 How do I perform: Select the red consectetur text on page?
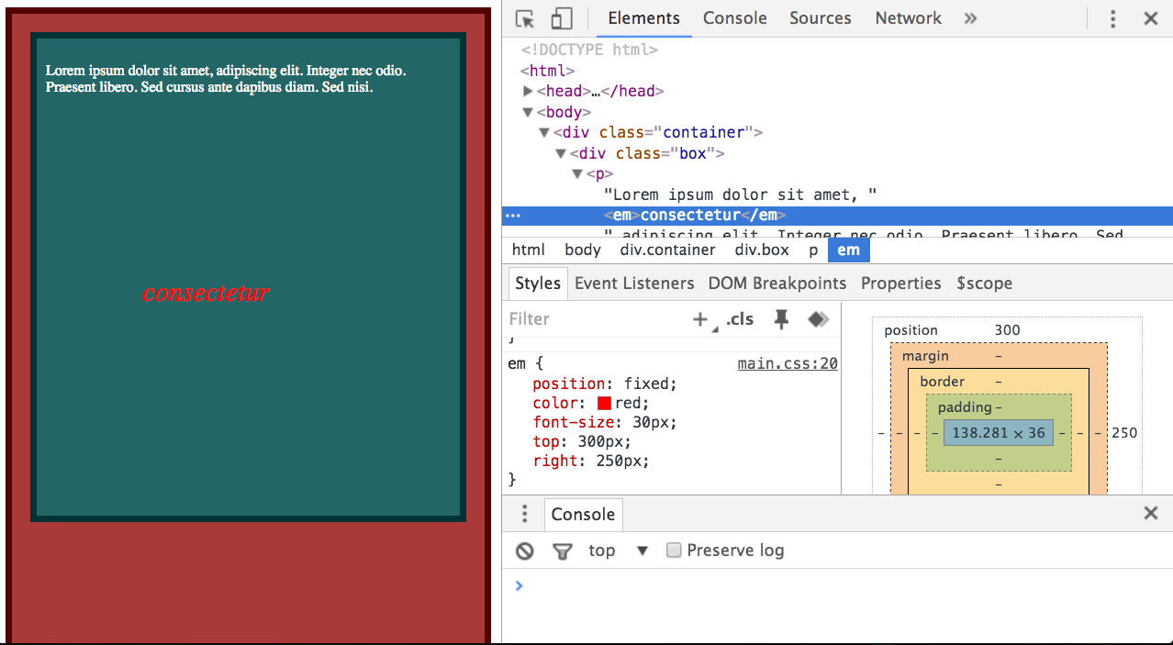(206, 293)
